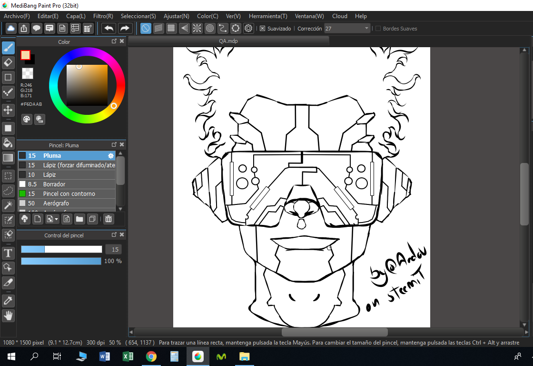533x366 pixels.
Task: Select the Eraser tool
Action: coord(8,62)
